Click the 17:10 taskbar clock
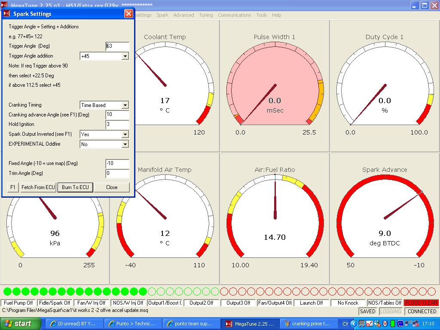This screenshot has width=440, height=330. click(428, 324)
